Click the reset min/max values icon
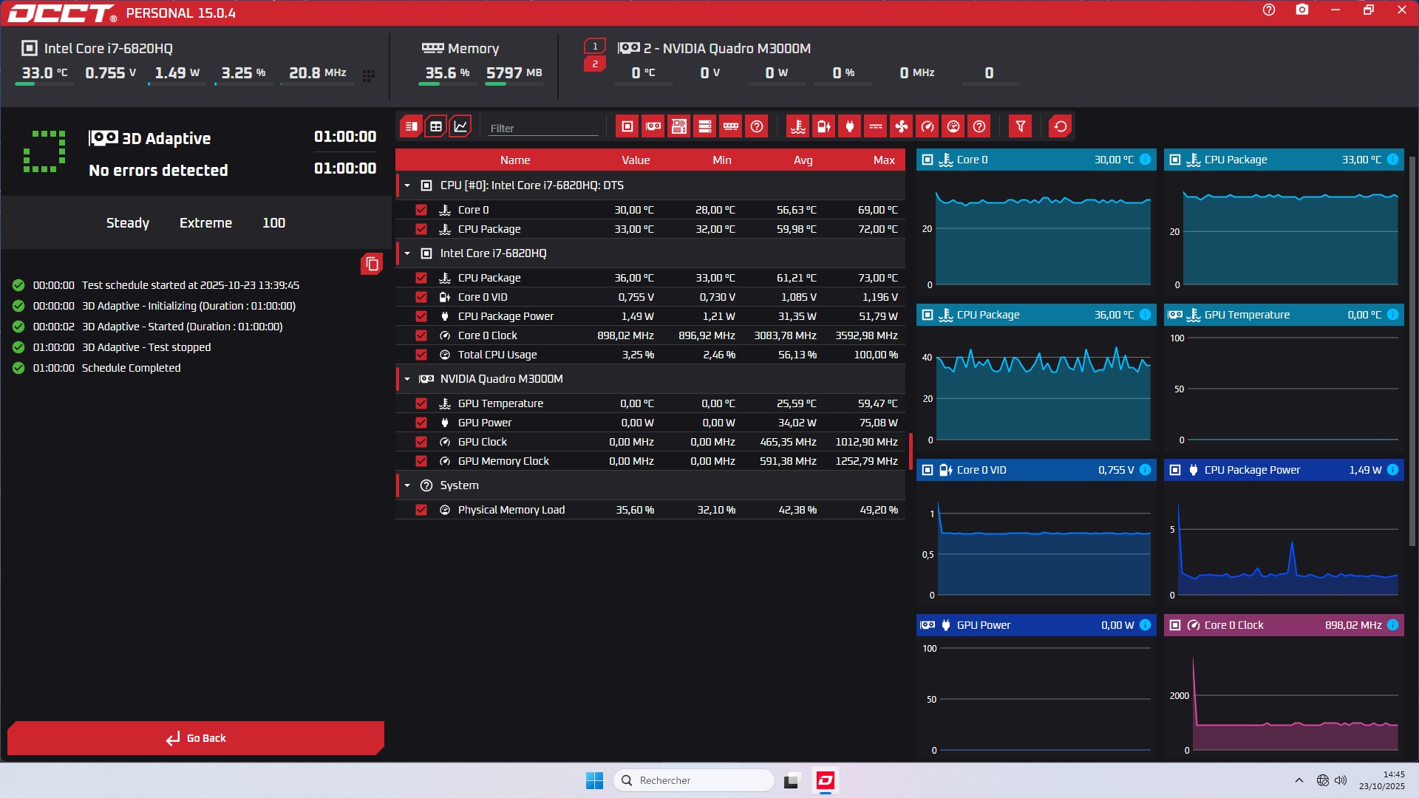This screenshot has height=798, width=1419. 1060,126
